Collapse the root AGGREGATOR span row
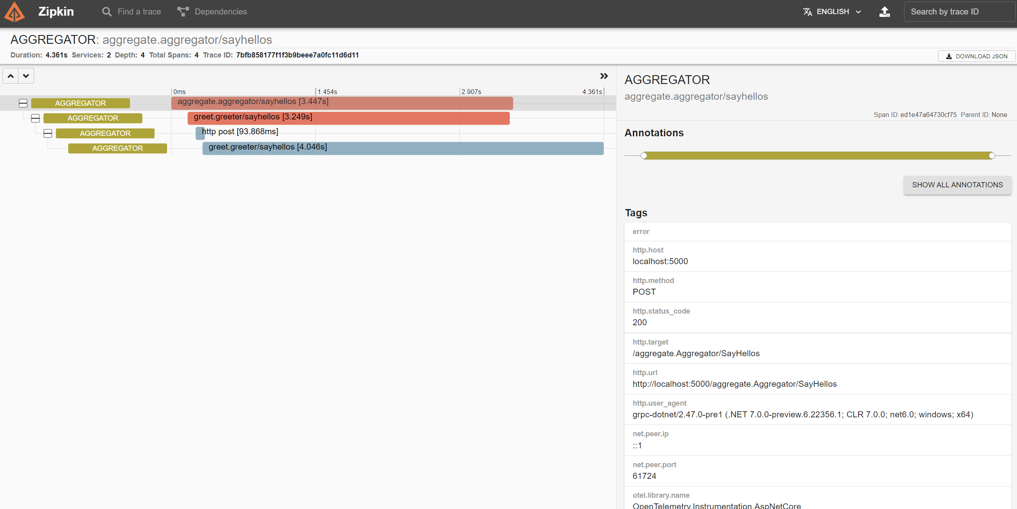The height and width of the screenshot is (509, 1017). [x=23, y=103]
